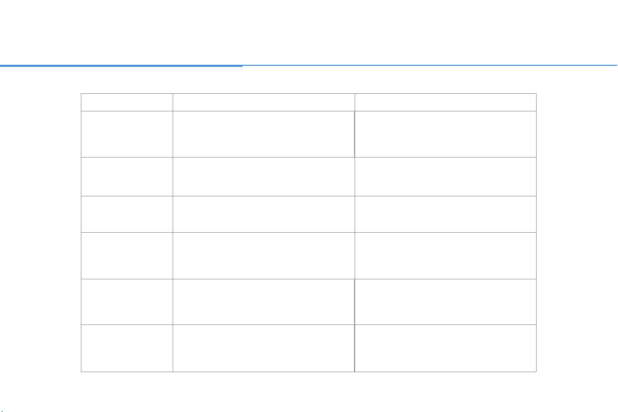The width and height of the screenshot is (618, 412).
Task: Click middle-column cell in fifth table row
Action: (264, 256)
